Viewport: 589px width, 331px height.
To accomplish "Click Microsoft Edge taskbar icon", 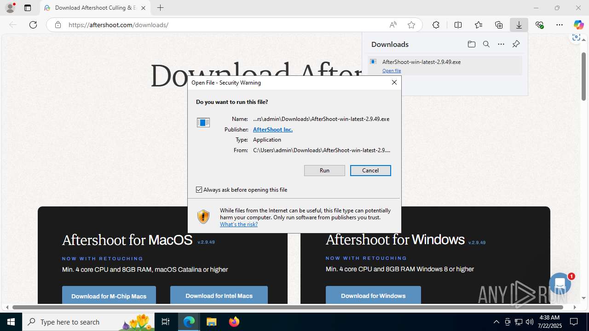I will pyautogui.click(x=189, y=322).
